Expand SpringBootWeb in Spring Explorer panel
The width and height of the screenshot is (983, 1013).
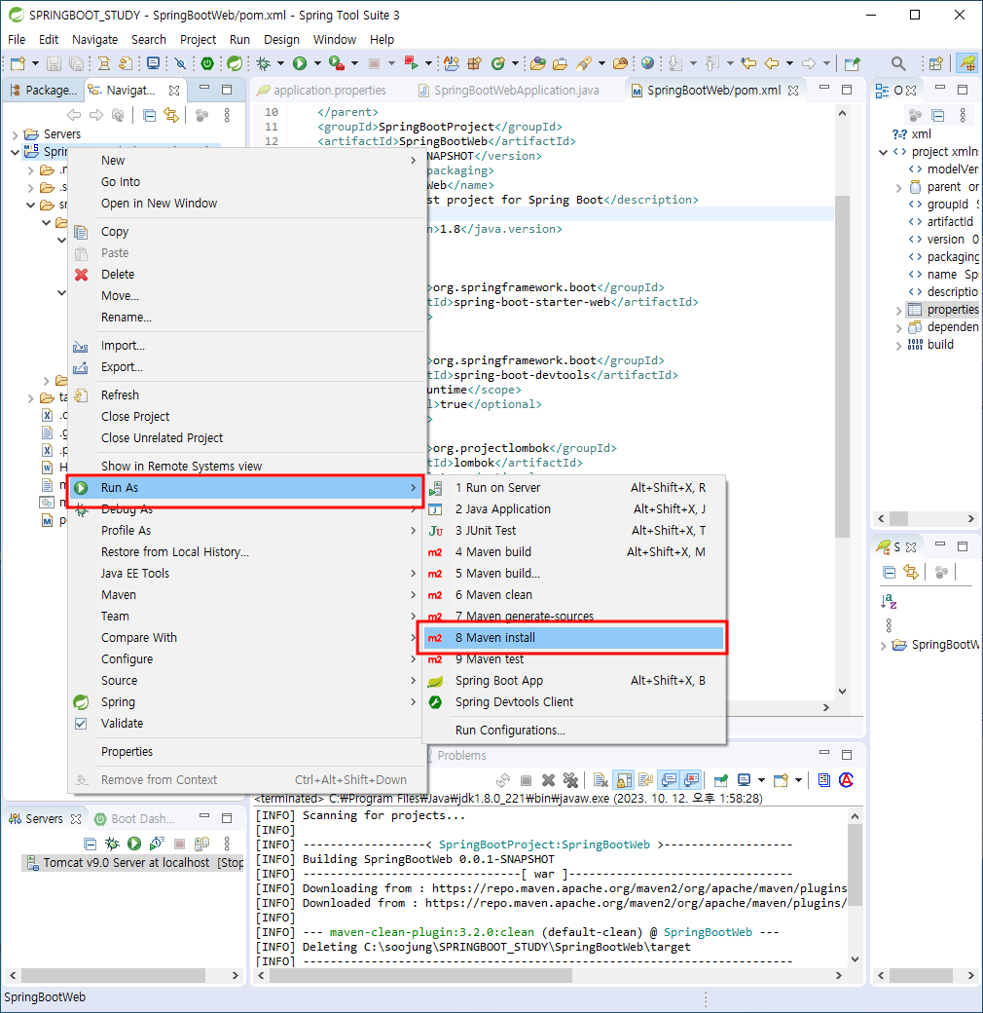[884, 646]
